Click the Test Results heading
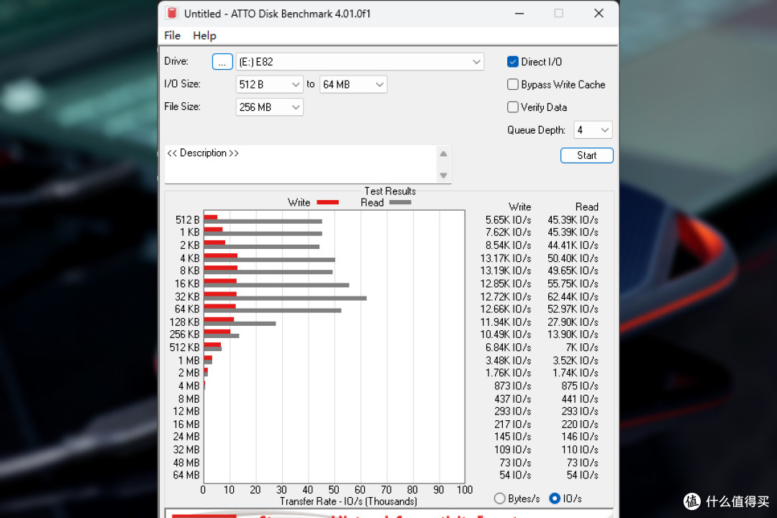Viewport: 777px width, 518px height. 390,191
